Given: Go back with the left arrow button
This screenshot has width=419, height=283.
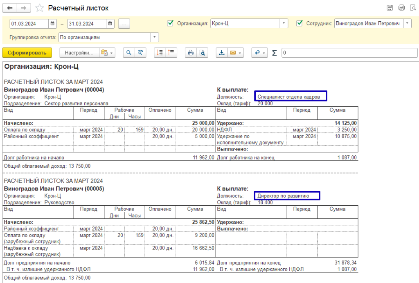Looking at the screenshot, I should coord(10,8).
